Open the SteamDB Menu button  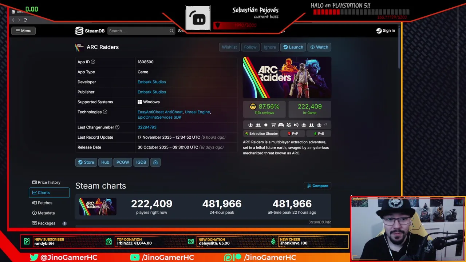[x=23, y=31]
